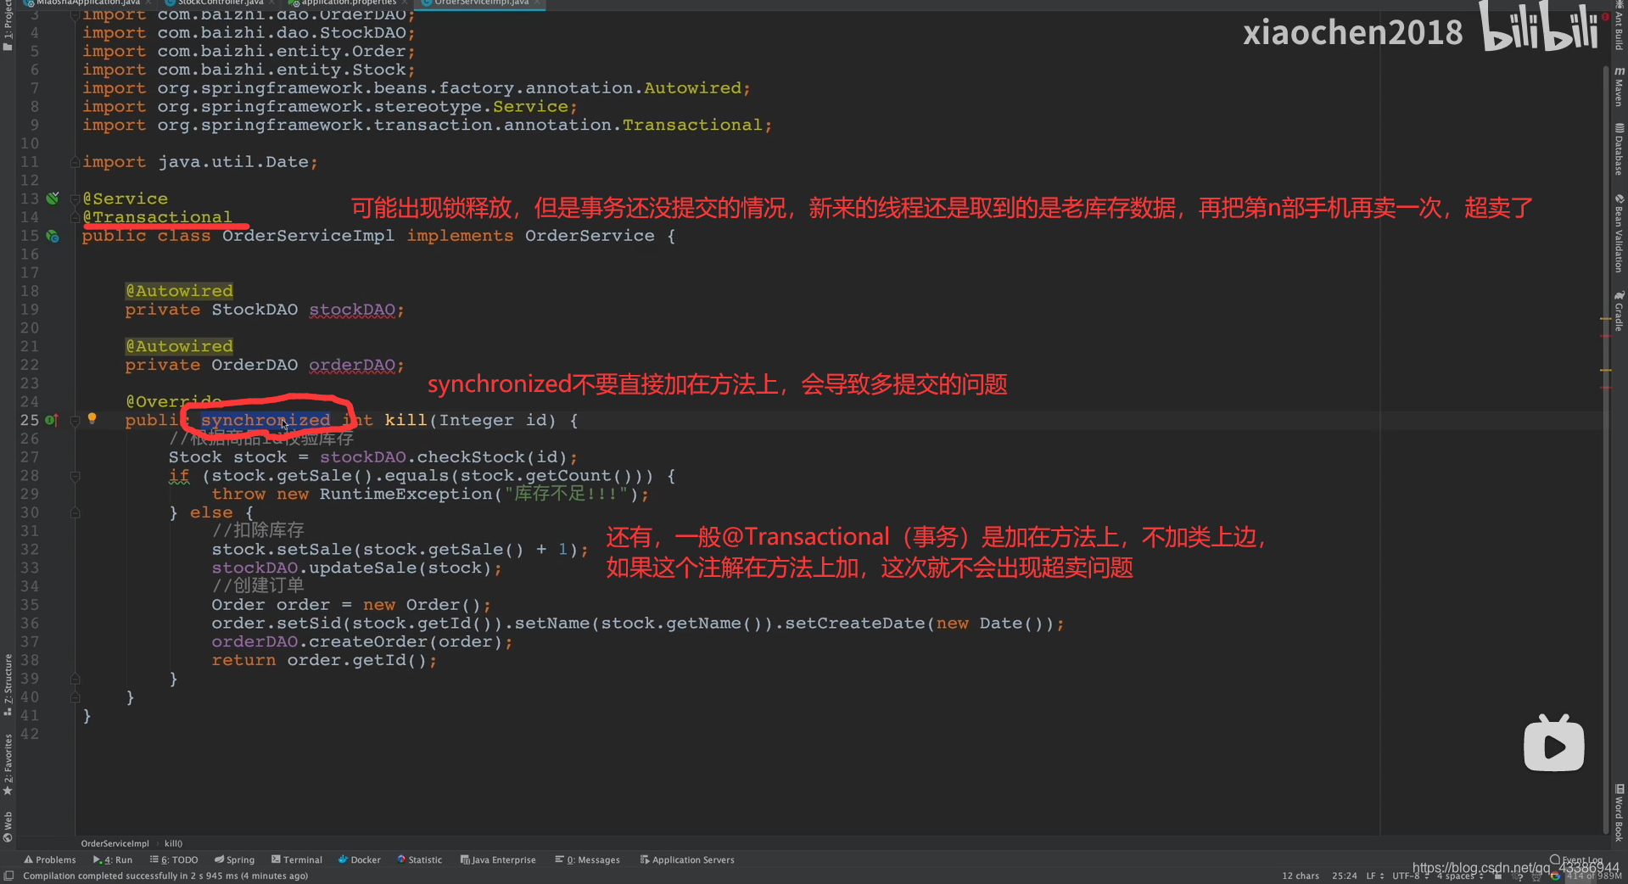
Task: Open the Problems tool window
Action: 50,859
